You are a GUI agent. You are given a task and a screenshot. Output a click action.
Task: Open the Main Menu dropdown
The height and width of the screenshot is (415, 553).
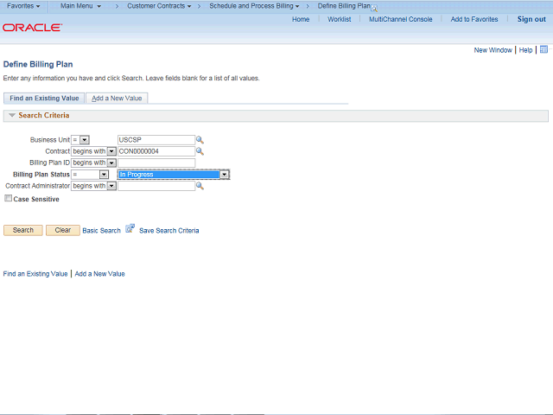80,6
